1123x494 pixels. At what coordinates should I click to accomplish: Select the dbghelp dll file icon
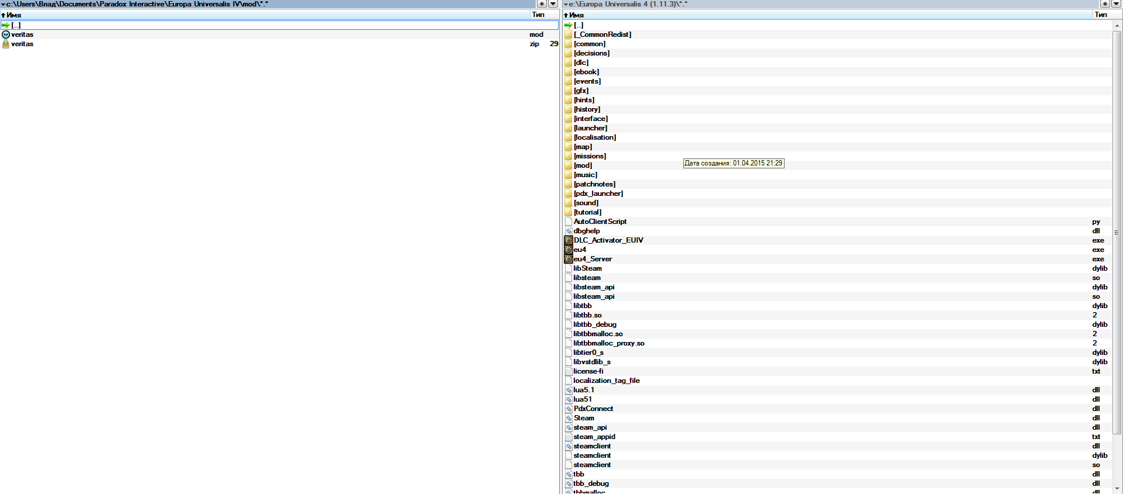[x=569, y=231]
